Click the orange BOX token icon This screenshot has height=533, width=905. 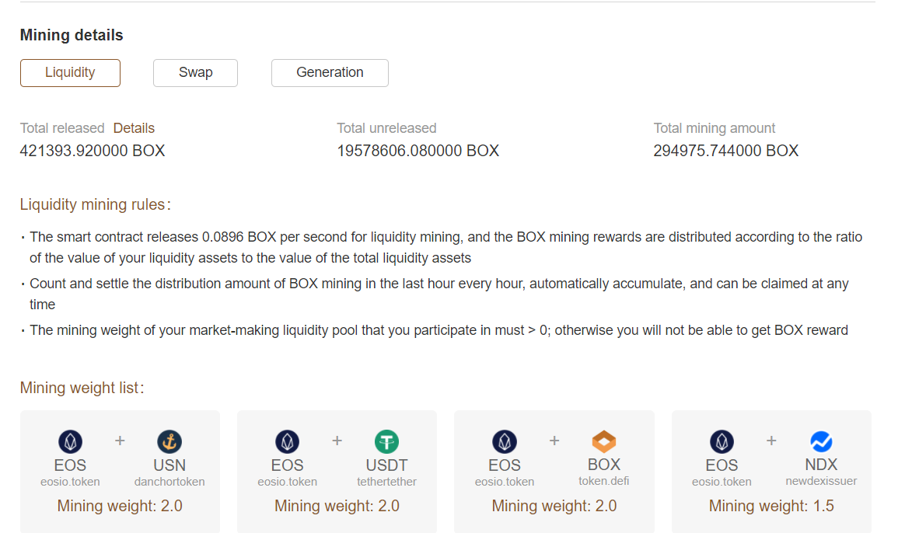pyautogui.click(x=604, y=442)
